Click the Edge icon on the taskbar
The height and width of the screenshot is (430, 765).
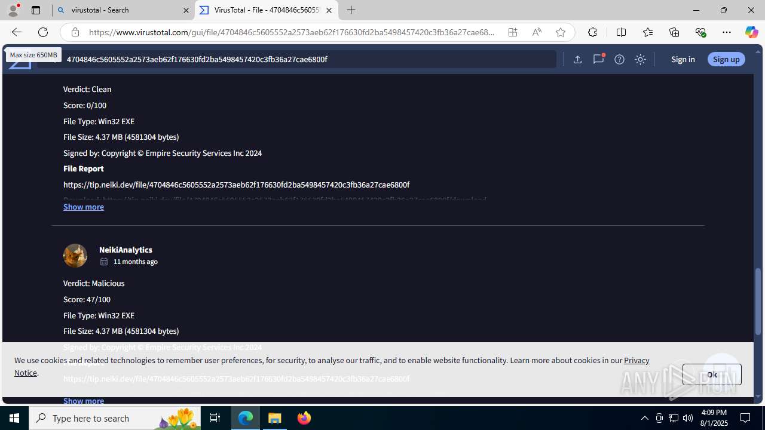(246, 418)
